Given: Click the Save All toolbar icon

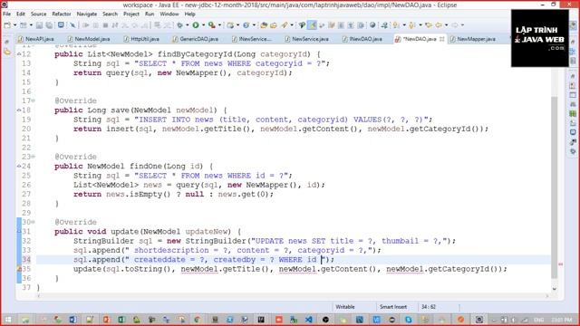Looking at the screenshot, I should tap(49, 25).
